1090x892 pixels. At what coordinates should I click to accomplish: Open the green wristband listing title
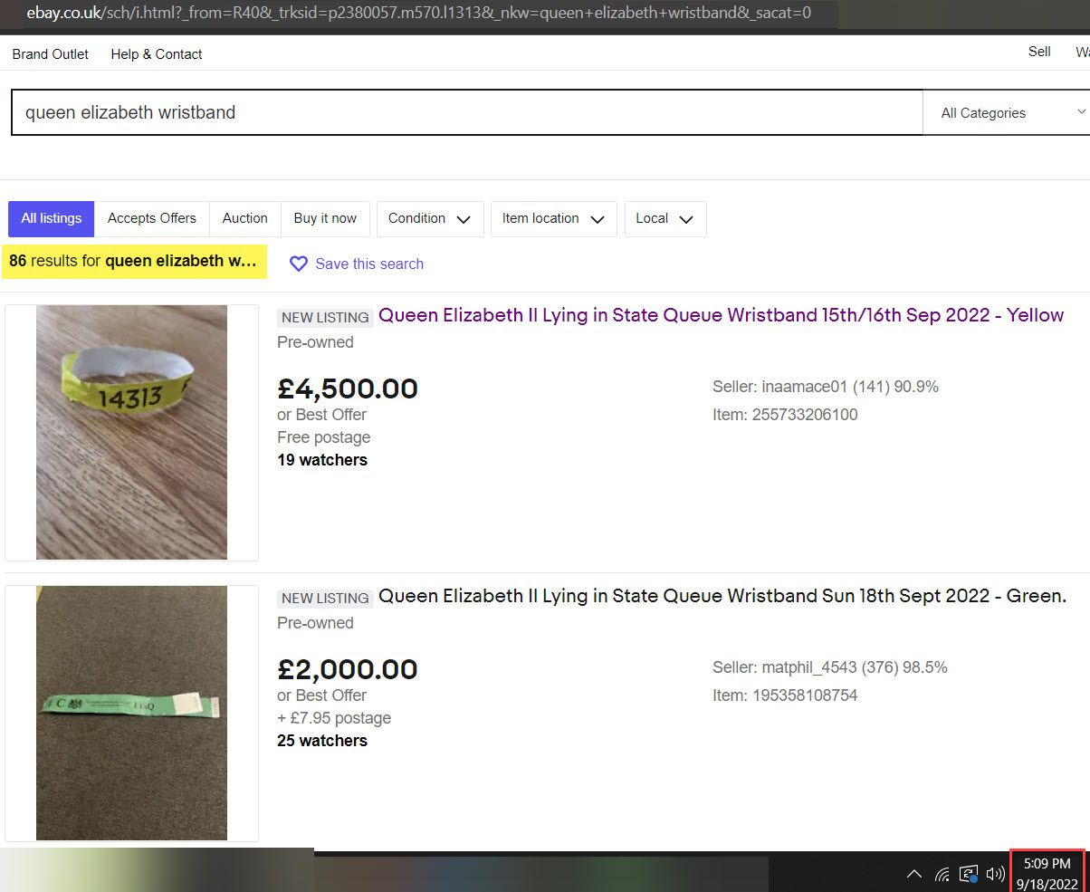pos(722,596)
